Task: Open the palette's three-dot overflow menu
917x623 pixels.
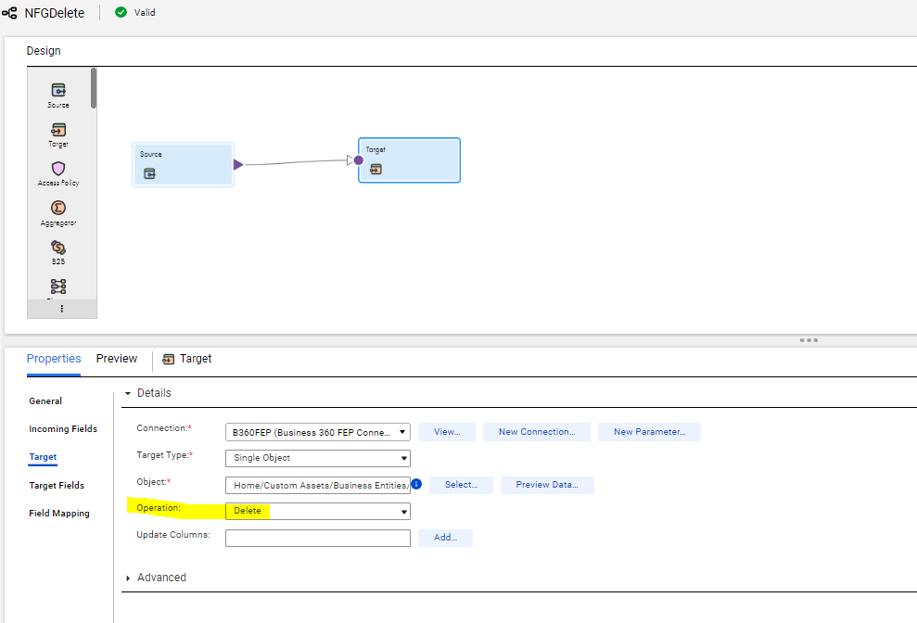Action: pos(62,309)
